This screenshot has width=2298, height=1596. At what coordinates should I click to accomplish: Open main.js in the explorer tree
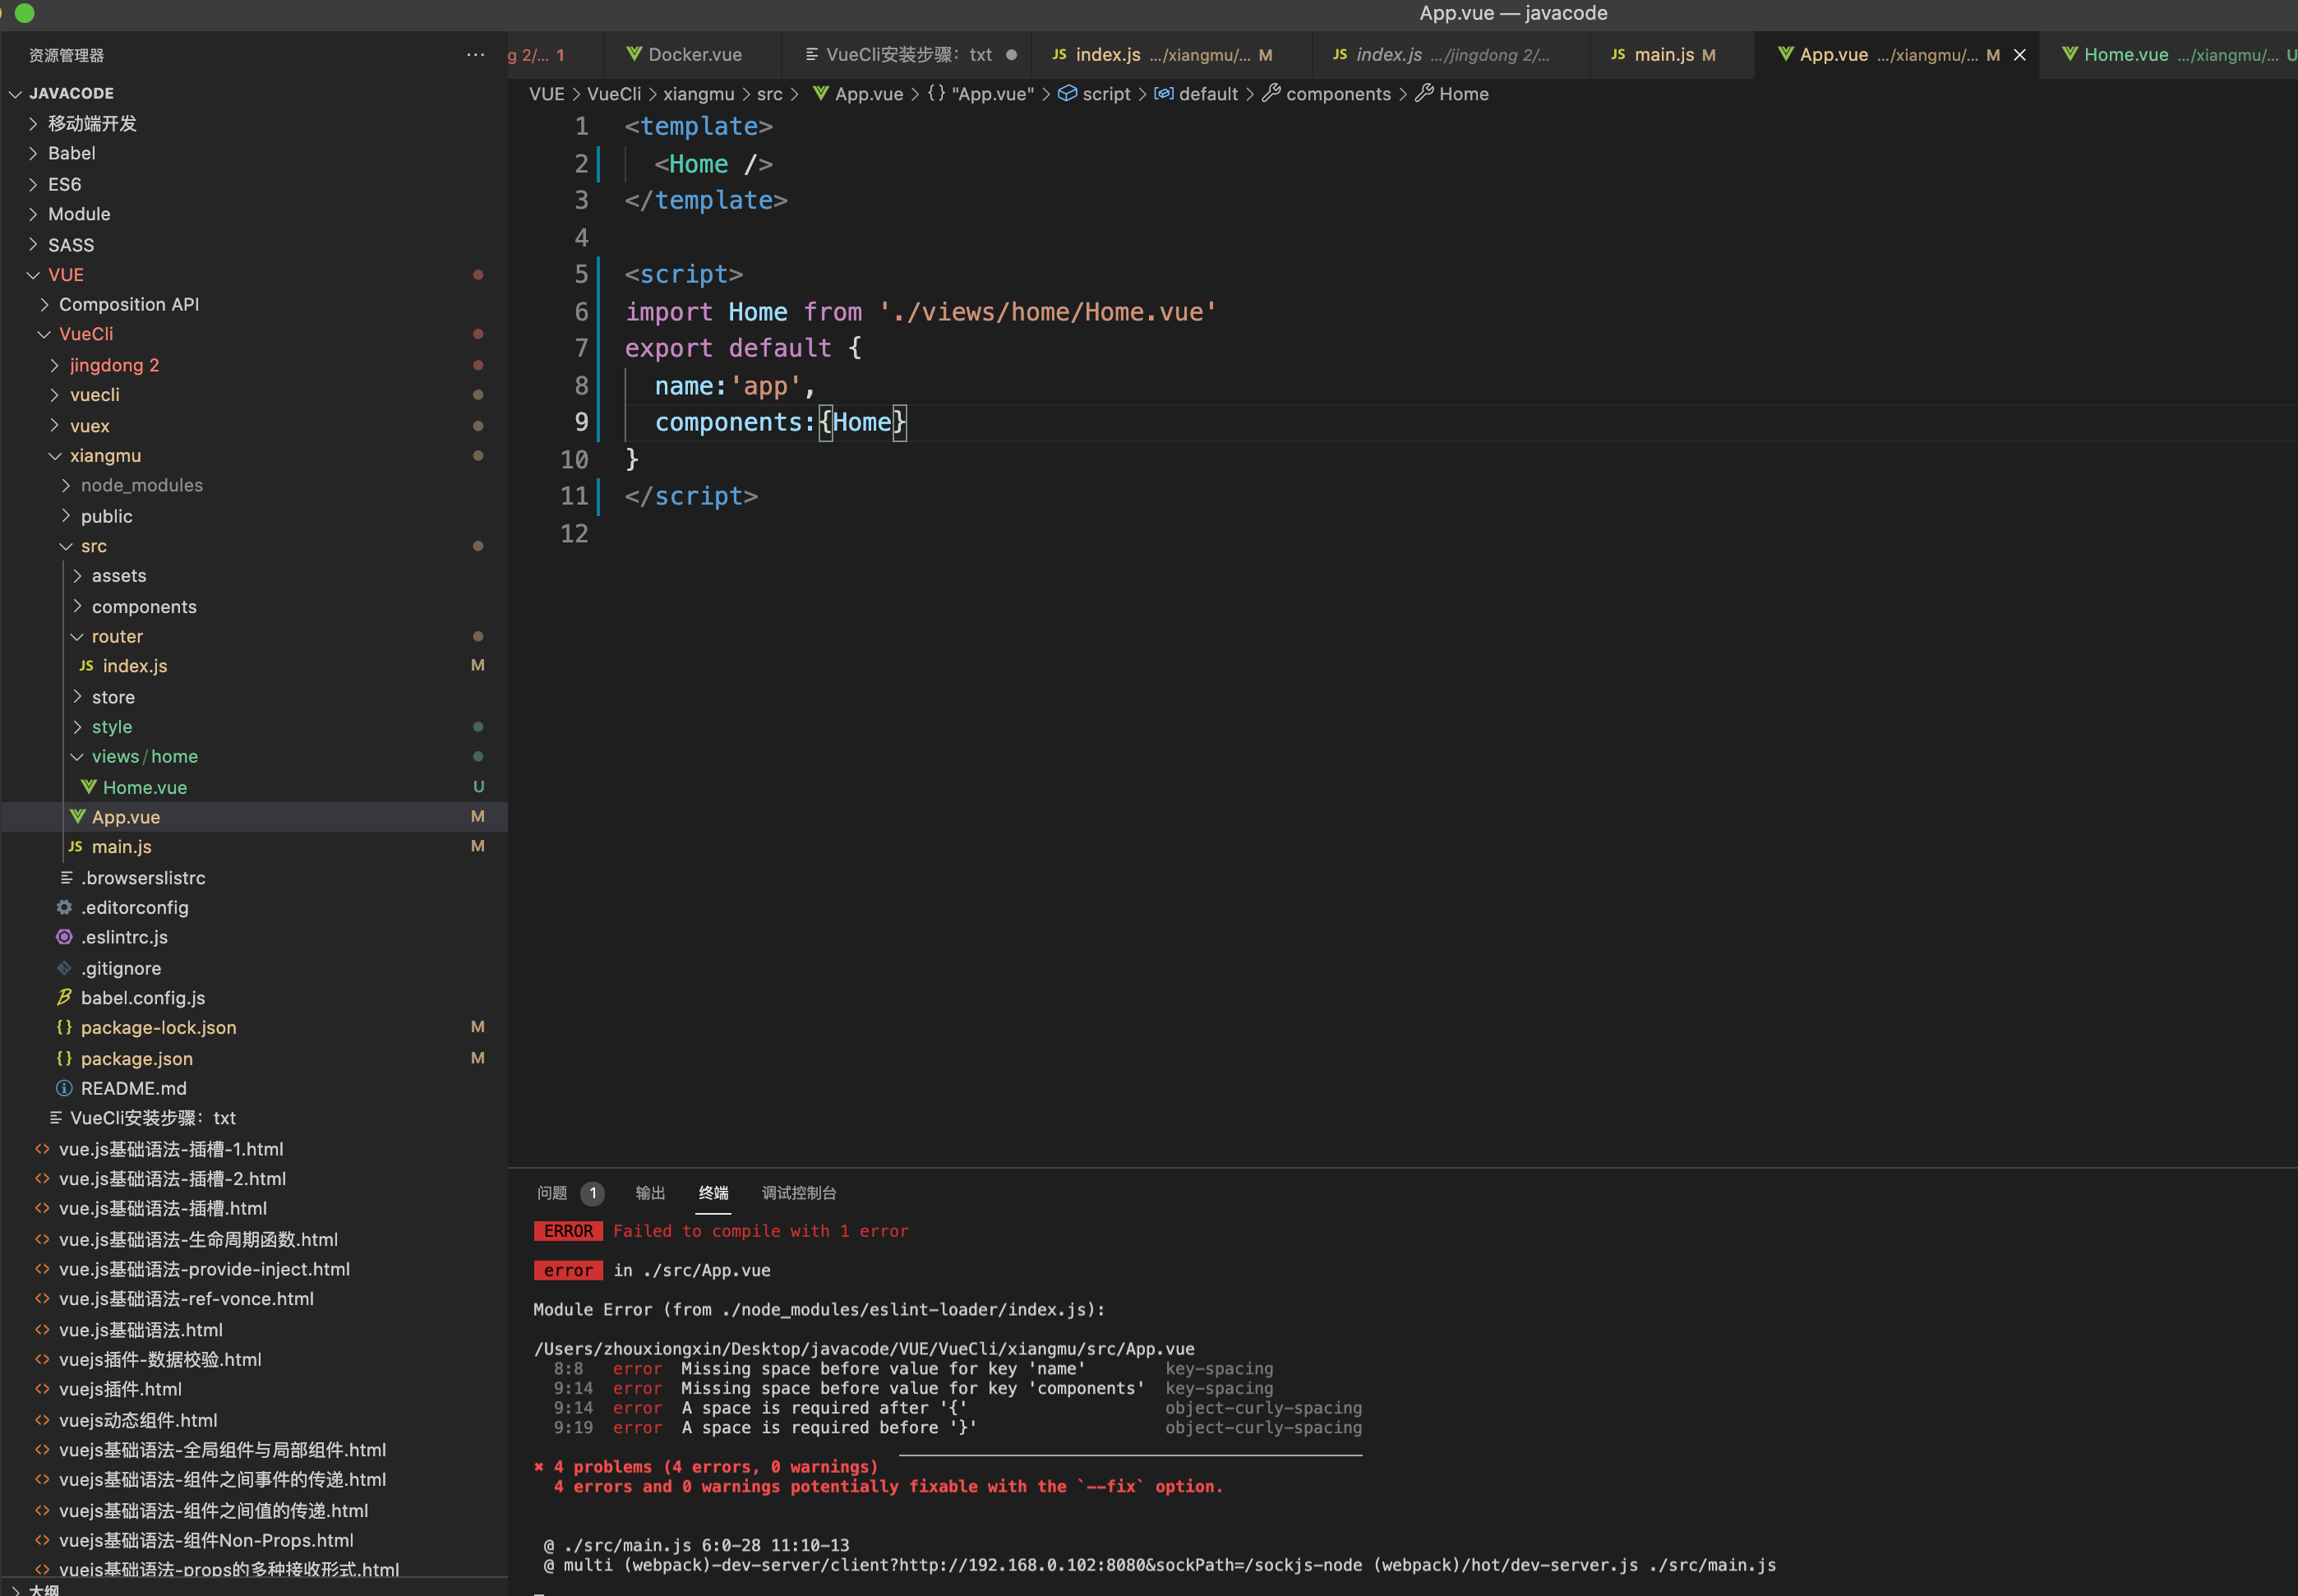122,847
